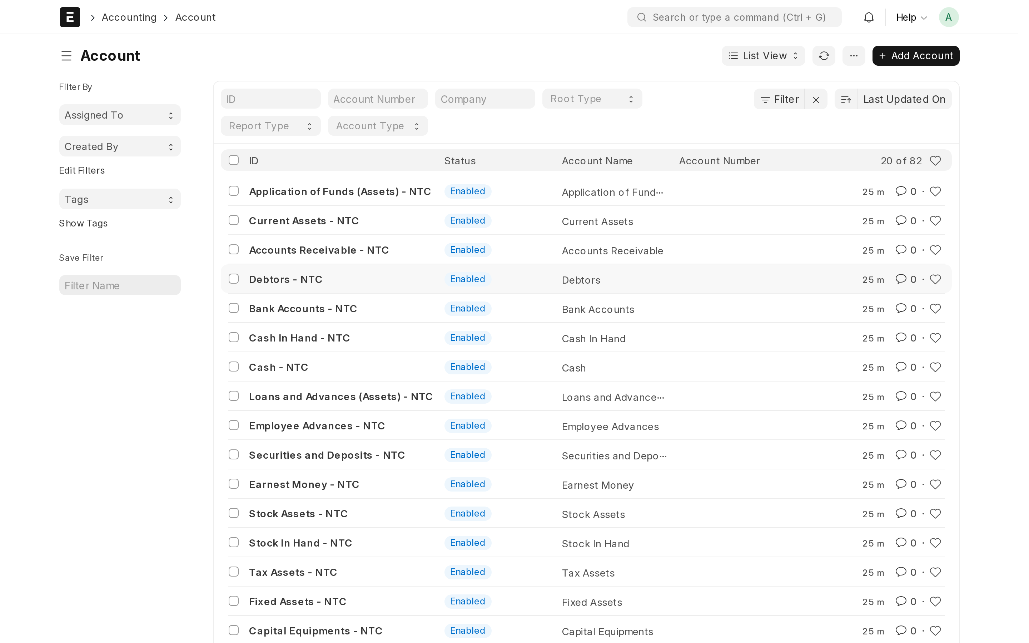This screenshot has width=1029, height=643.
Task: Toggle the sort direction icon
Action: [x=846, y=100]
